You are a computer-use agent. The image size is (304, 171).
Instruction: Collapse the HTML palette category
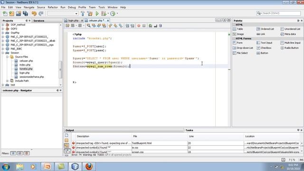click(234, 25)
